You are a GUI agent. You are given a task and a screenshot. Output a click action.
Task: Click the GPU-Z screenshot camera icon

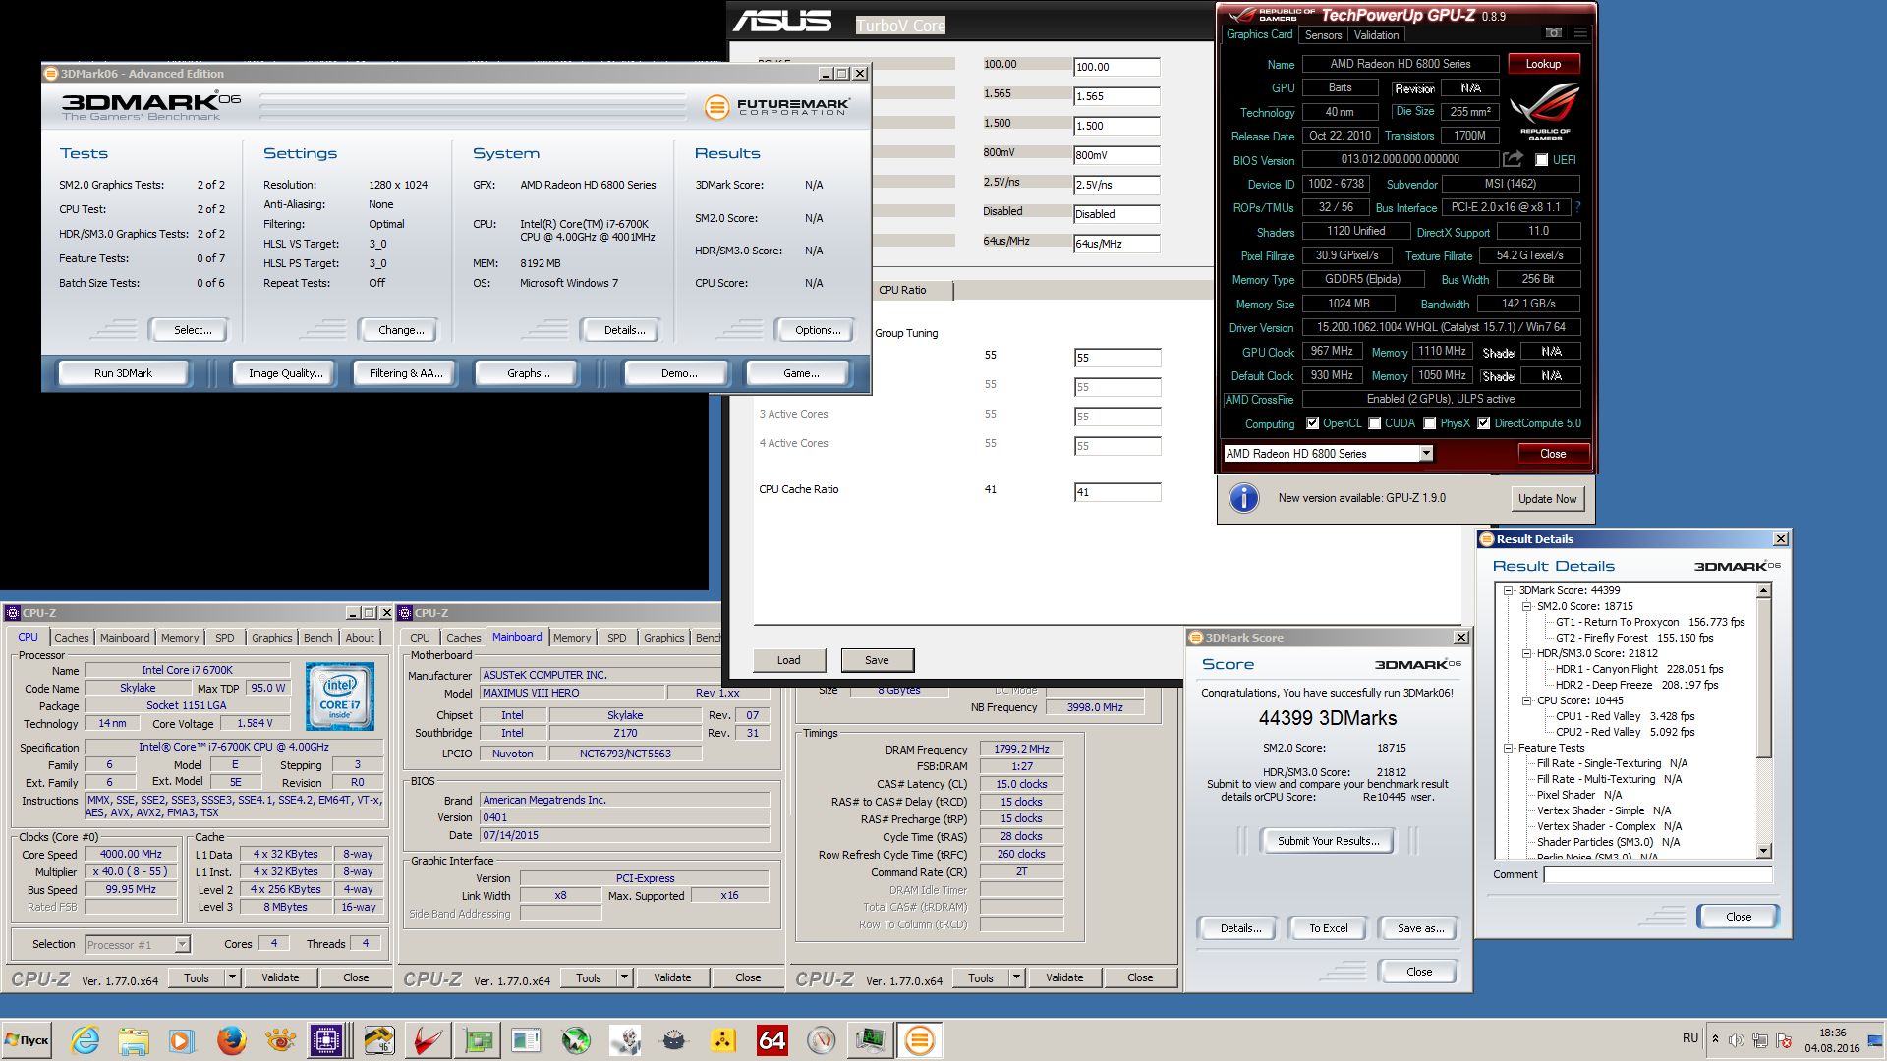pos(1553,32)
